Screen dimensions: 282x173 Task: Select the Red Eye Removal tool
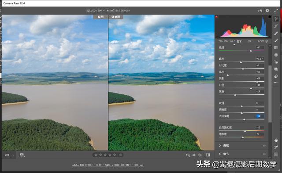pos(276,62)
